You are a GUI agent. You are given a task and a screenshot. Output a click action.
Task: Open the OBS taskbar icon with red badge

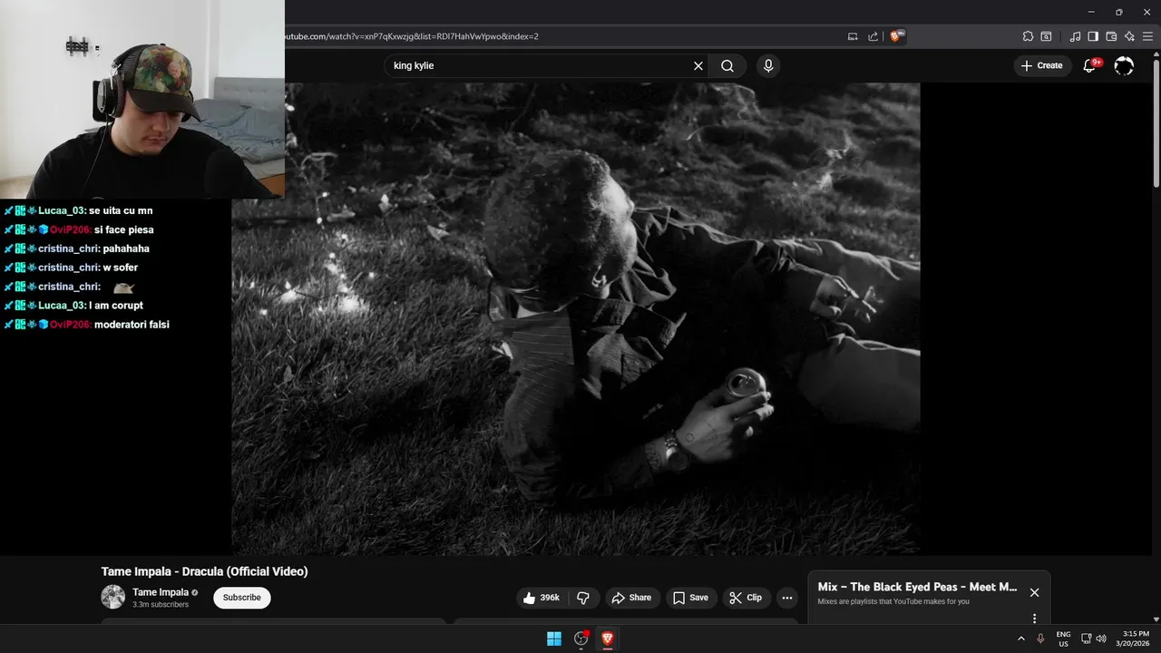point(581,638)
